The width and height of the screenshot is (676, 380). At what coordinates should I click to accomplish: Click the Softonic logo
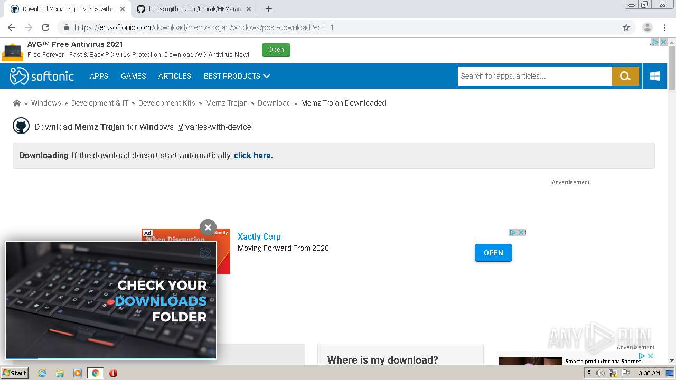(42, 76)
